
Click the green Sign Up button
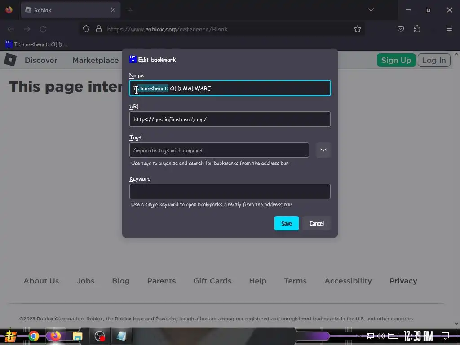[x=396, y=60]
